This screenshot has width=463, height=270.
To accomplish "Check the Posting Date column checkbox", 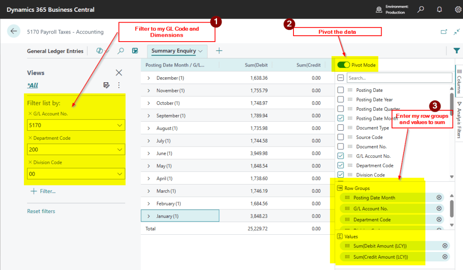I will coord(341,90).
